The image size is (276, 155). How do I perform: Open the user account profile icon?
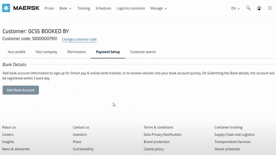pos(260,8)
